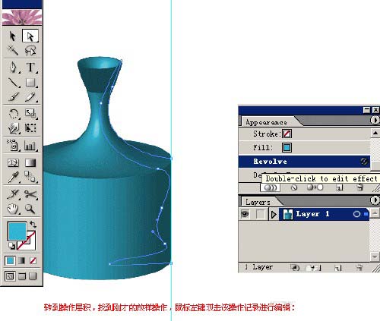
Task: Switch to the Appearance tab
Action: click(x=267, y=122)
